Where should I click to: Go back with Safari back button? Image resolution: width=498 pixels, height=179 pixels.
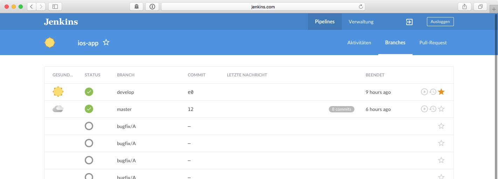32,7
